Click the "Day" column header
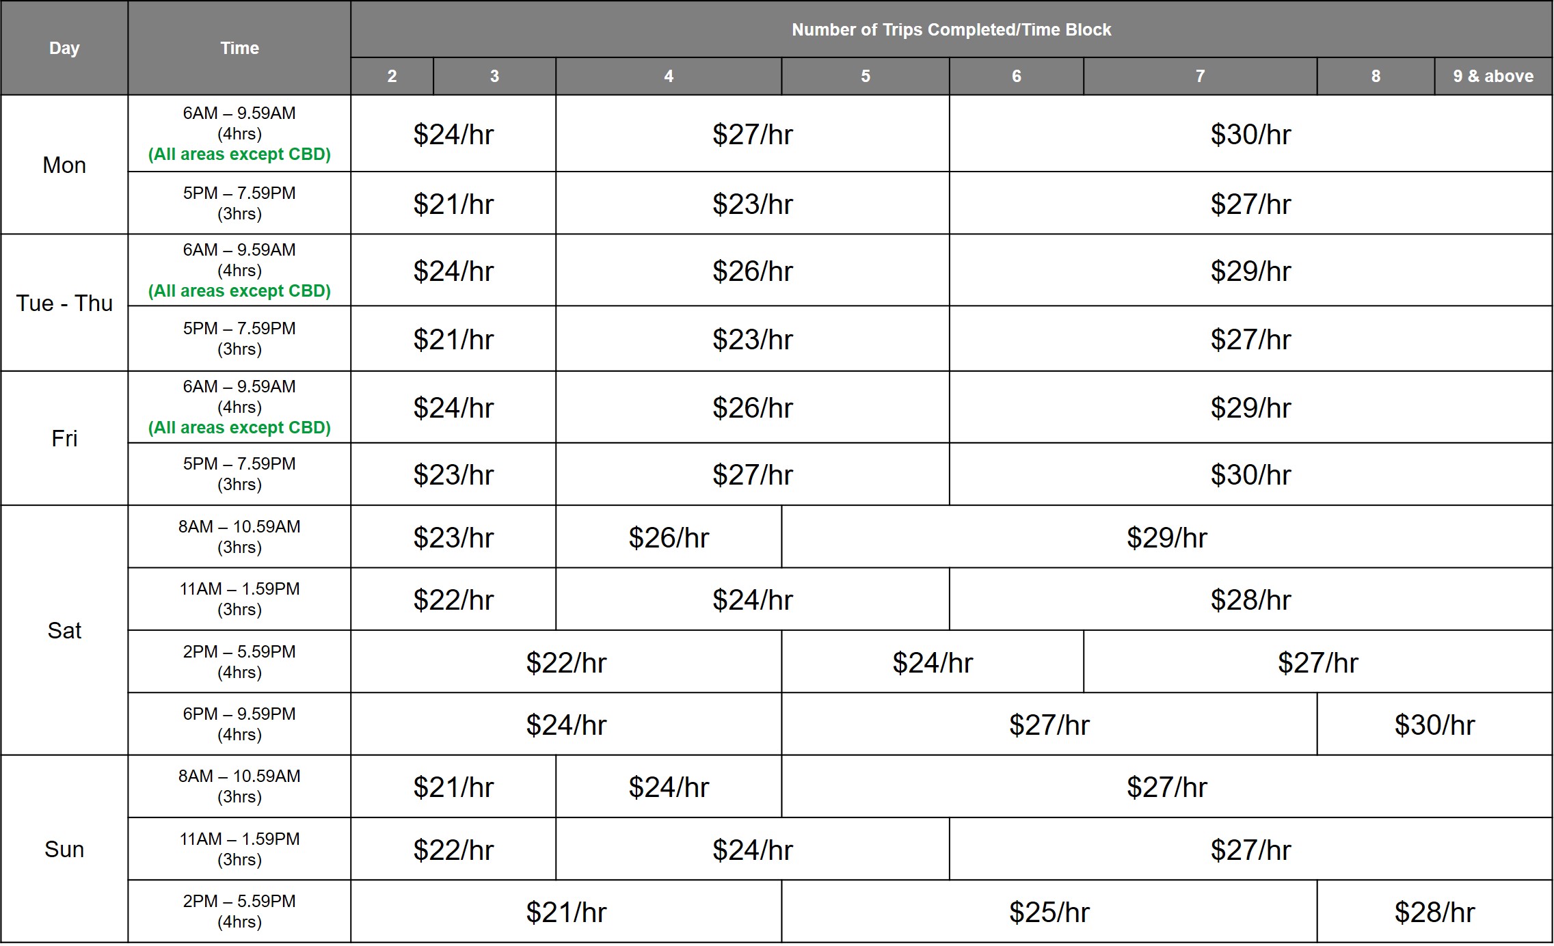The image size is (1554, 946). point(64,48)
